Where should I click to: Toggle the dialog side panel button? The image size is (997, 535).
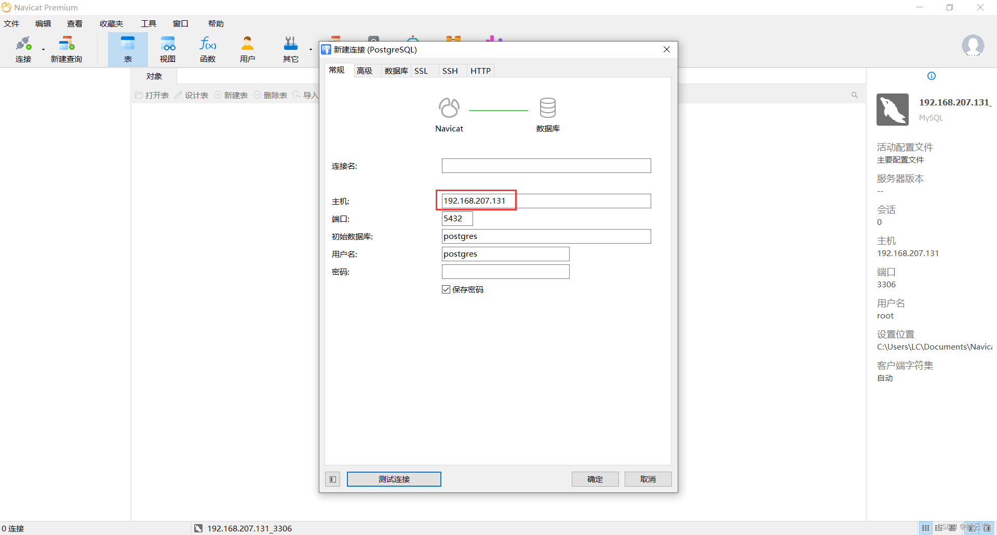coord(333,479)
